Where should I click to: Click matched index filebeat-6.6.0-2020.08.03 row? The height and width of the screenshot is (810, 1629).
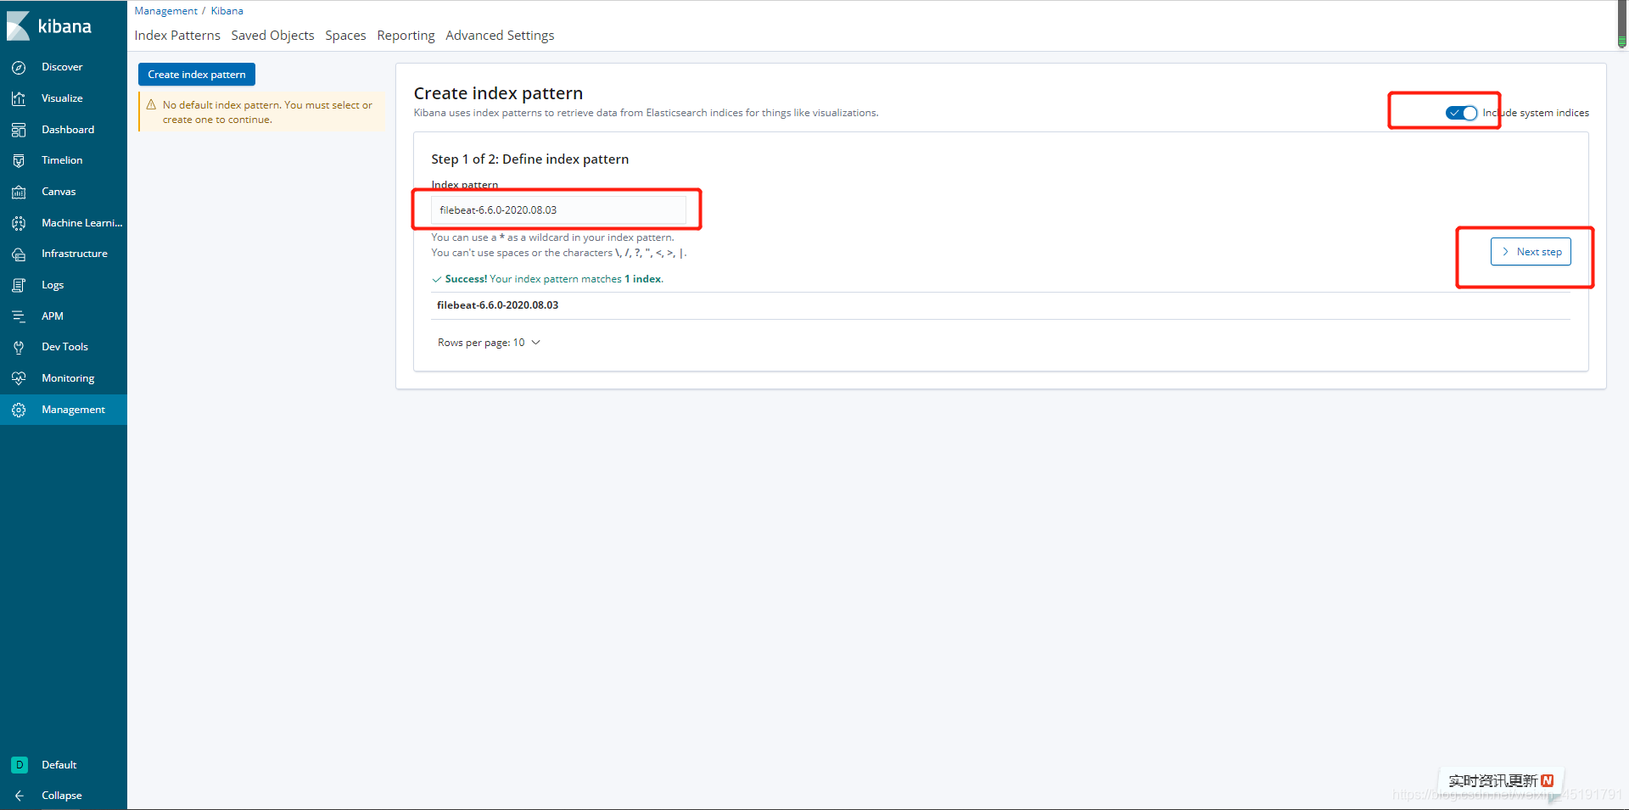click(1000, 305)
